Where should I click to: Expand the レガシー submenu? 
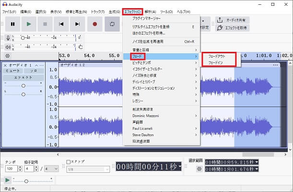click(162, 101)
